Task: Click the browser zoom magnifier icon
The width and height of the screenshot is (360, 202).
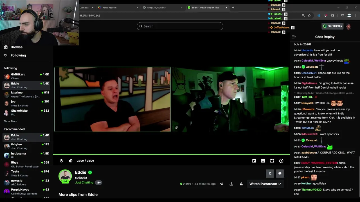Action: pyautogui.click(x=303, y=15)
